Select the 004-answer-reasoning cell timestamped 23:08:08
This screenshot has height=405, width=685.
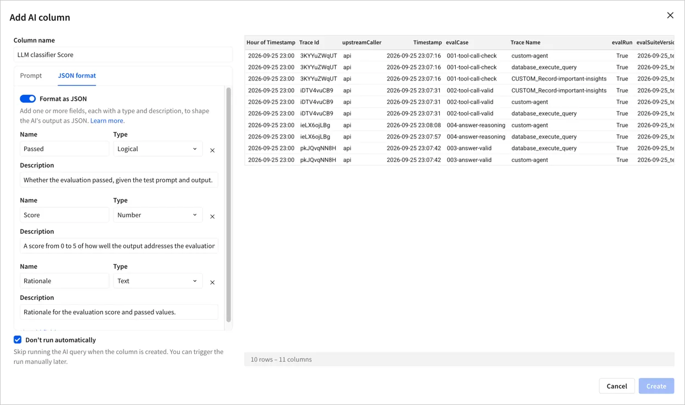(476, 125)
